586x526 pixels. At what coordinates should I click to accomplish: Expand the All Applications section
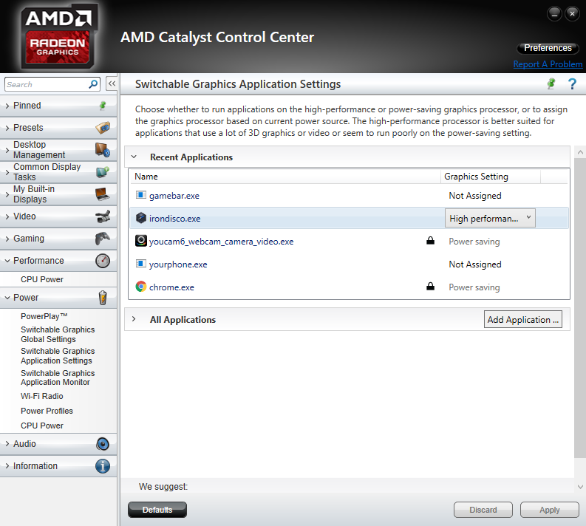pos(134,319)
